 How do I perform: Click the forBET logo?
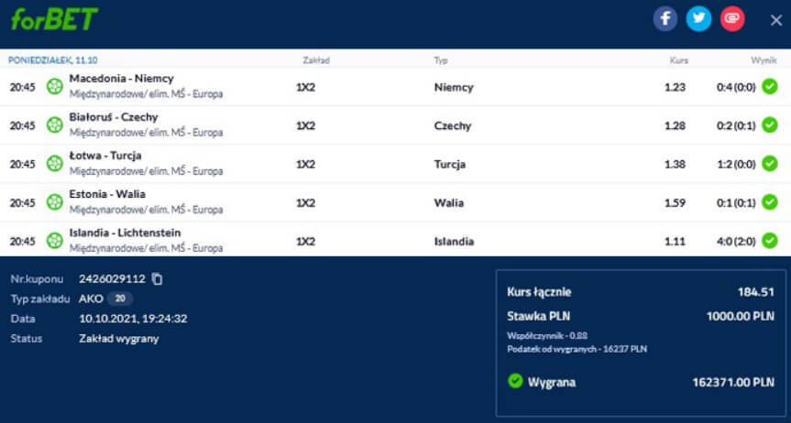point(53,19)
